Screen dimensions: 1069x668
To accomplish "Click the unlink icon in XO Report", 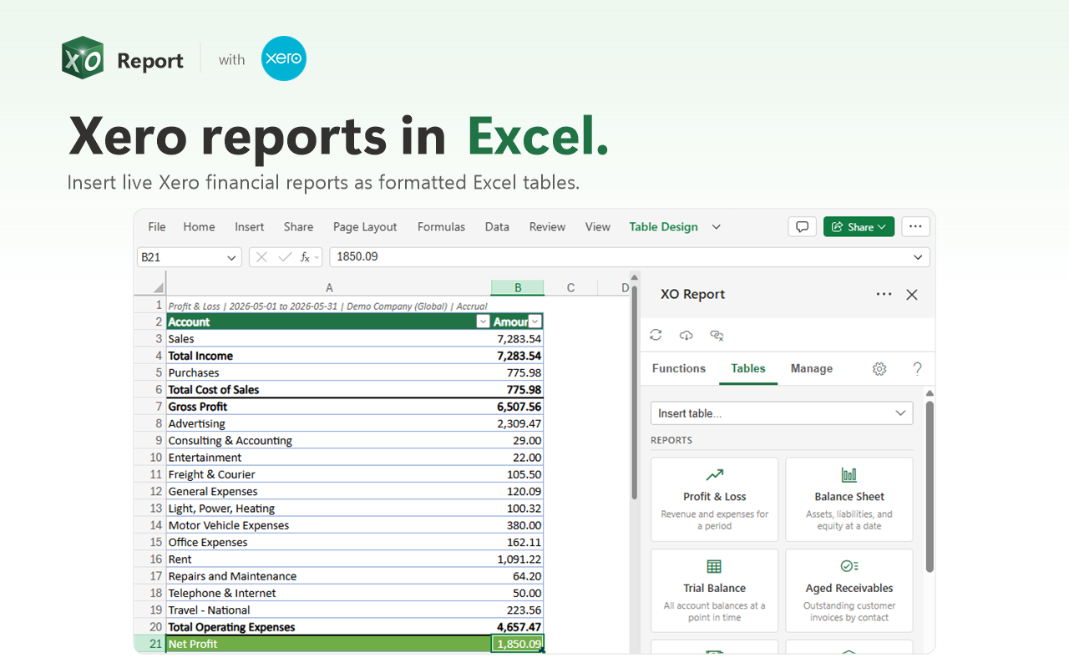I will [717, 335].
